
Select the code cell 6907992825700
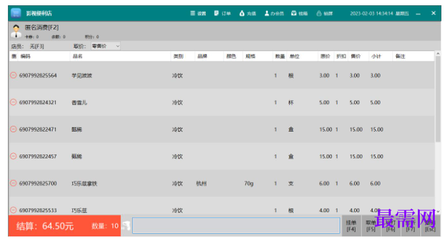pos(38,183)
